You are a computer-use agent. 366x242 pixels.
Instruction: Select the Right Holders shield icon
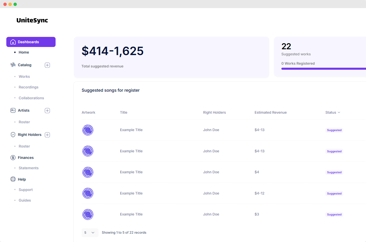point(13,135)
